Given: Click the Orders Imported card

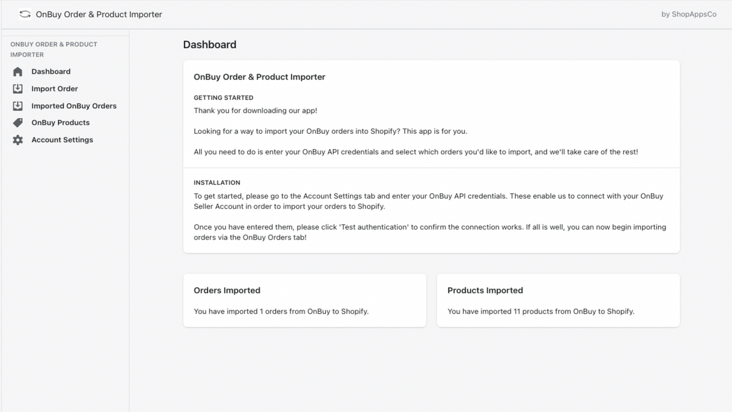Looking at the screenshot, I should [304, 300].
